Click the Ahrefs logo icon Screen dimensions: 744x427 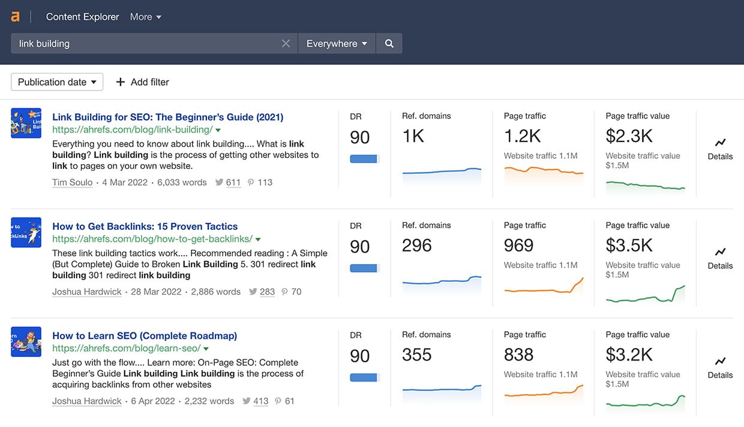(x=15, y=17)
